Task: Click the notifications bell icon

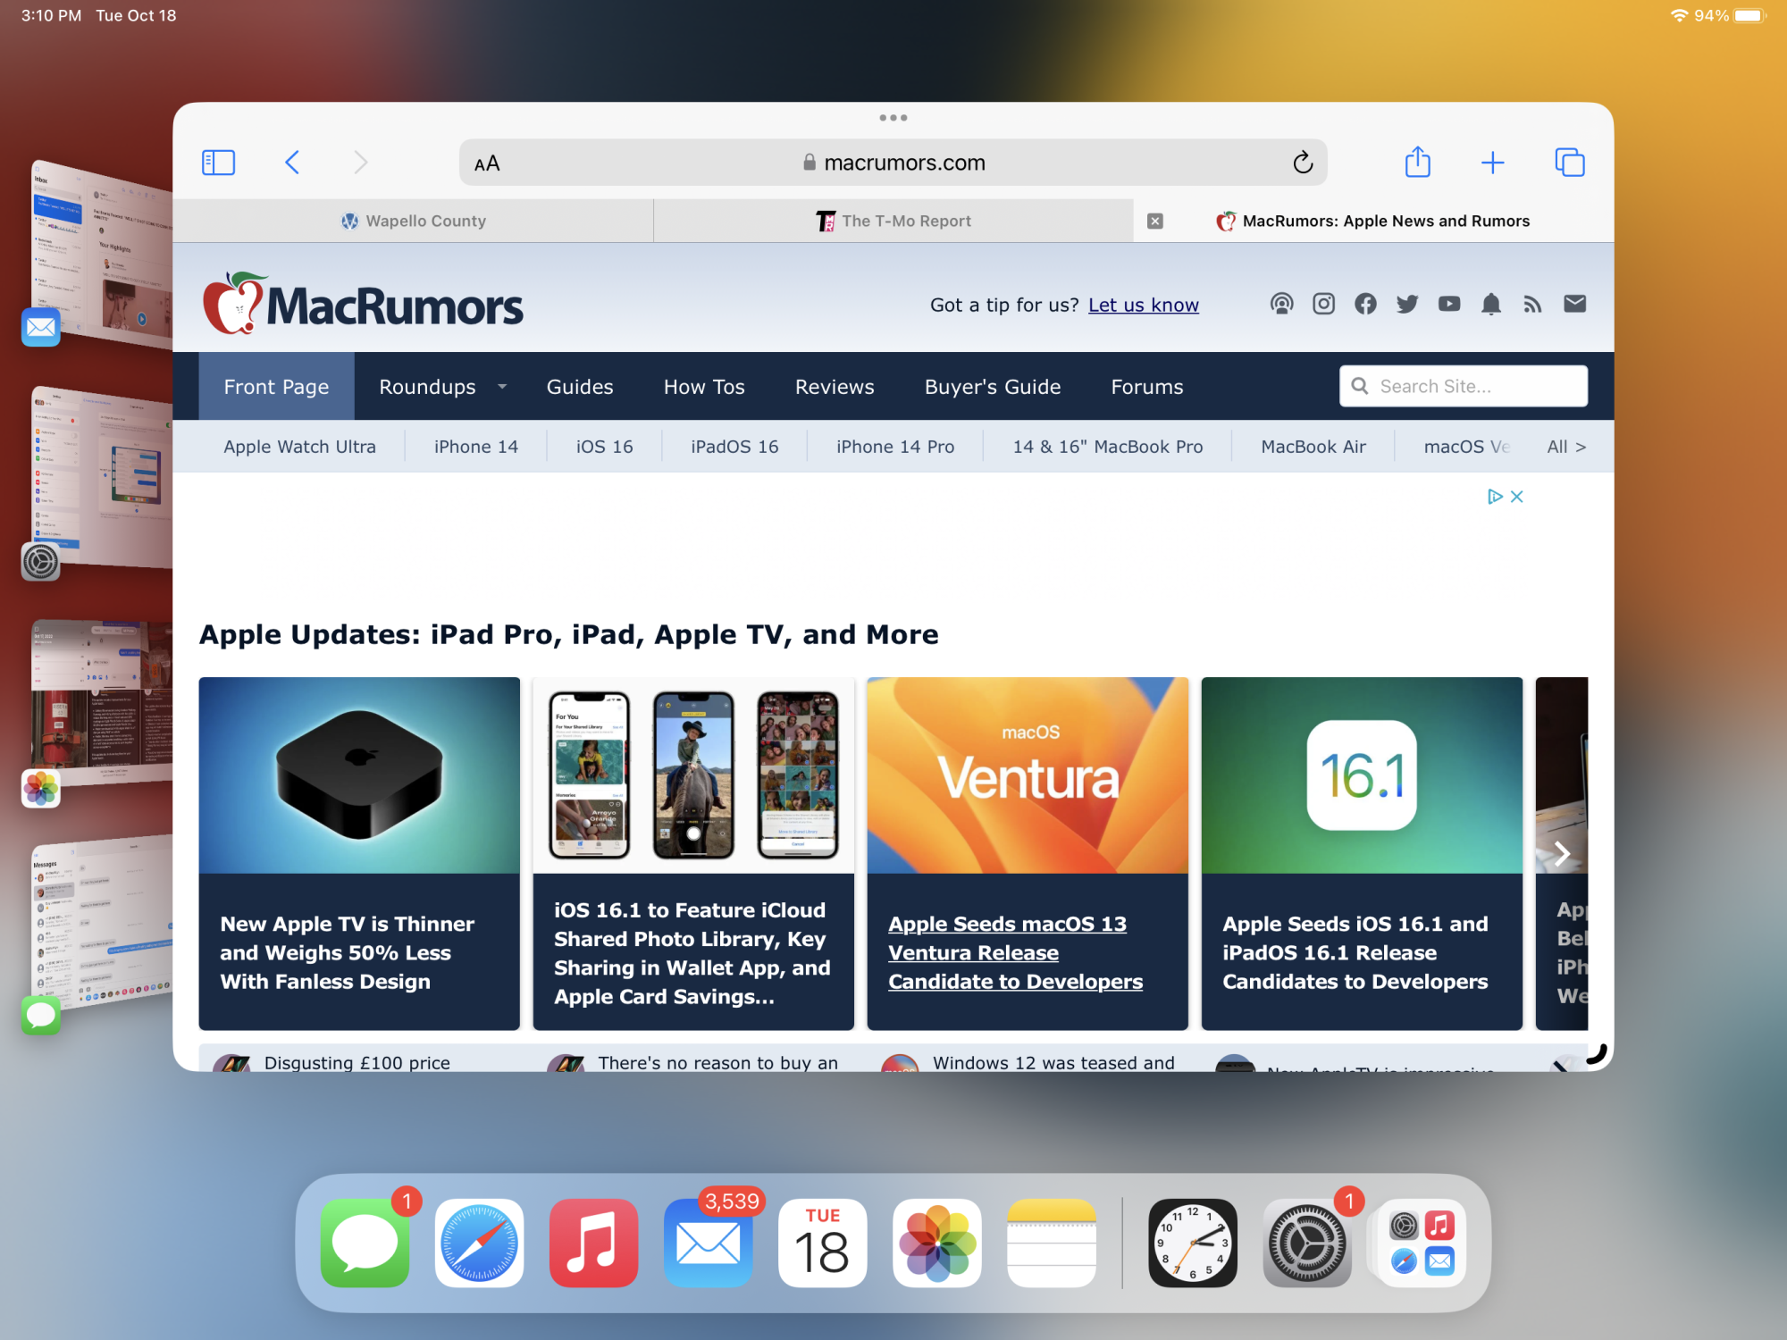Action: click(x=1491, y=305)
